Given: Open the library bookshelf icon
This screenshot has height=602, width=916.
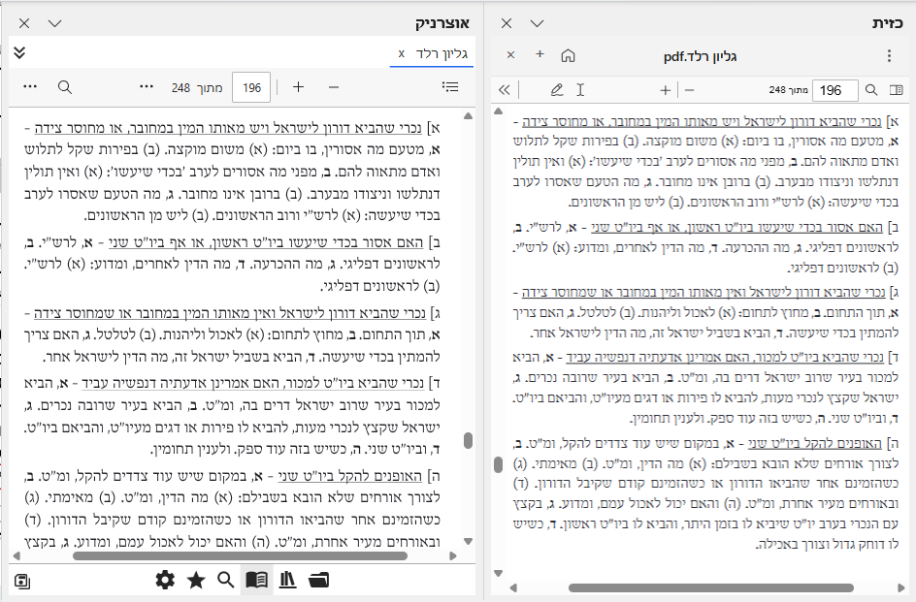Looking at the screenshot, I should [287, 579].
